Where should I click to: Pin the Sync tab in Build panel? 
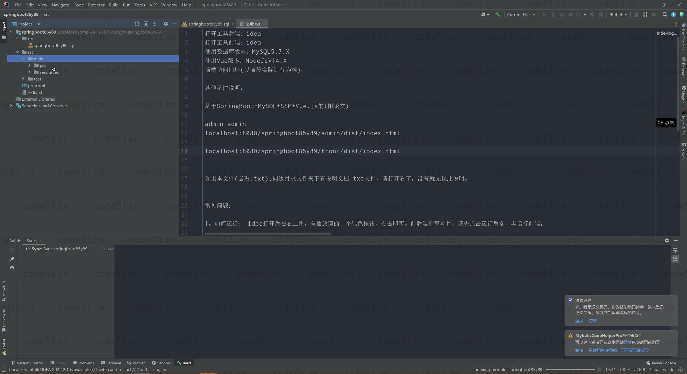pos(12,259)
